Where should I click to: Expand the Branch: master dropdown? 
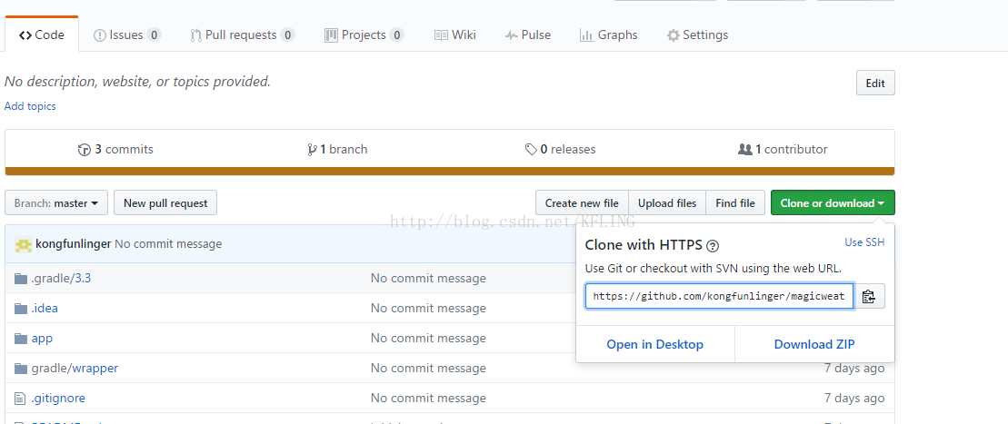(56, 203)
